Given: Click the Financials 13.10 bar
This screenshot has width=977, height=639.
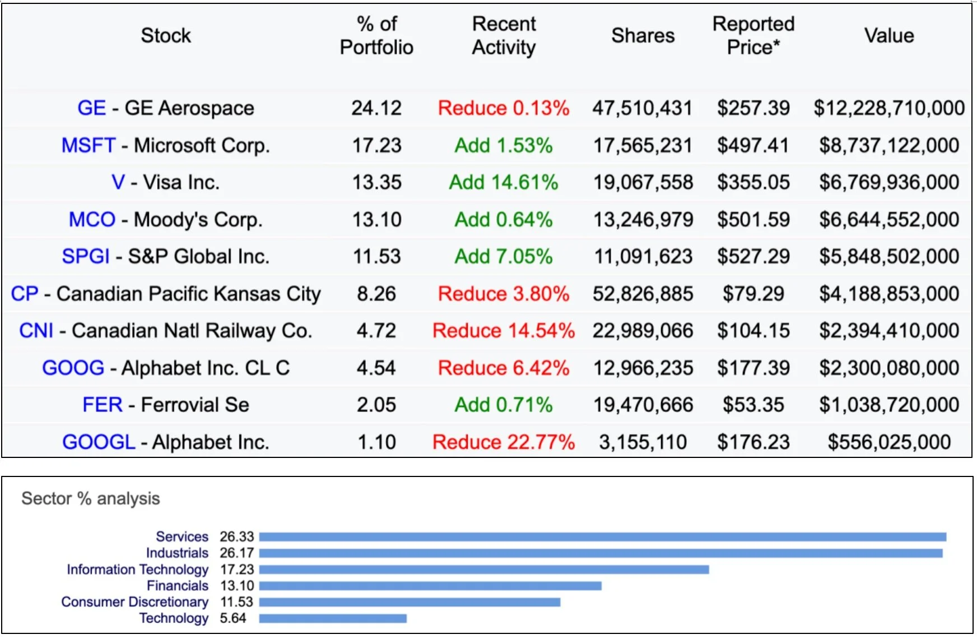Looking at the screenshot, I should click(x=430, y=586).
